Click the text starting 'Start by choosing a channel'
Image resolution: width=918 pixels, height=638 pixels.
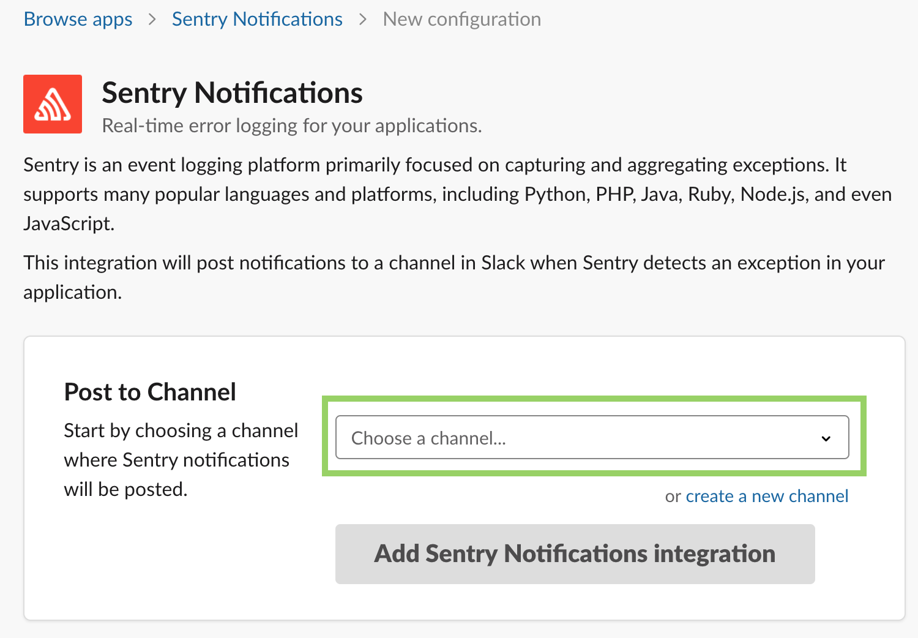tap(181, 460)
